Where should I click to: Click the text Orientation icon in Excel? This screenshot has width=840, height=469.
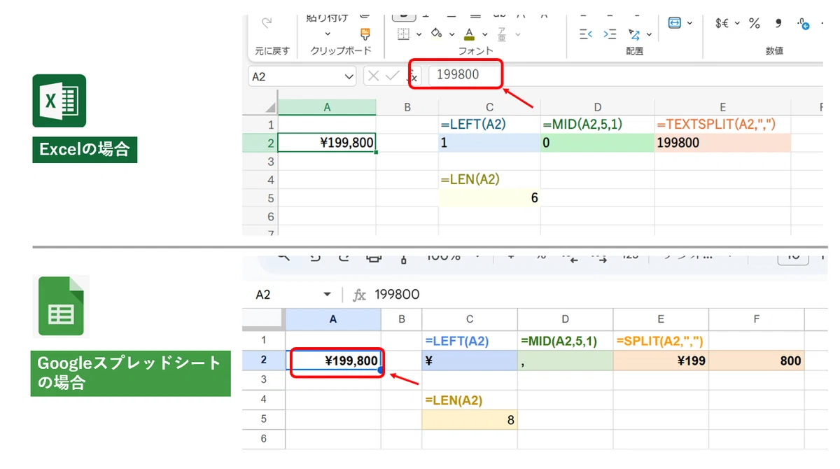click(x=634, y=34)
